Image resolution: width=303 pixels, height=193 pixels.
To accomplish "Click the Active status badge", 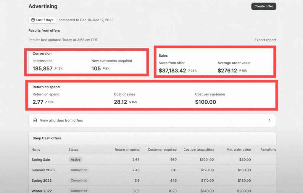I will point(75,159).
